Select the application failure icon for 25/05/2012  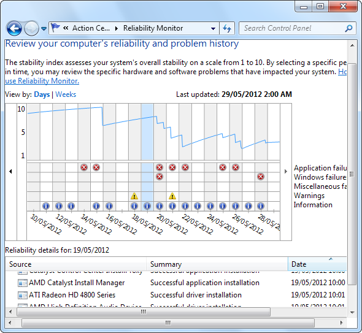point(223,167)
